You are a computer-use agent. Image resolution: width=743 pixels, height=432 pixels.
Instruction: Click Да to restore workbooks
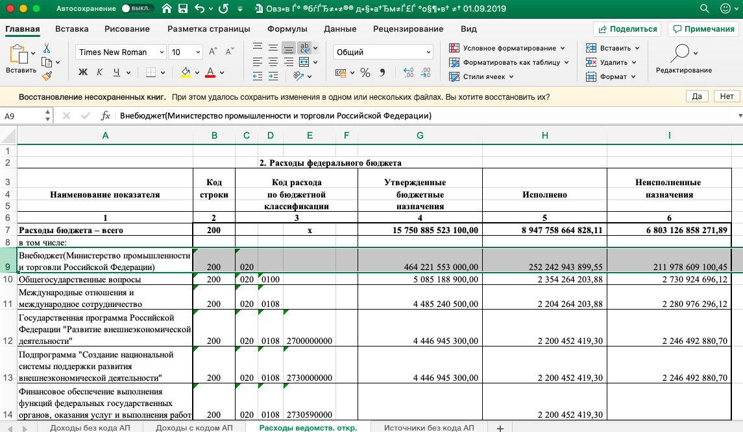pyautogui.click(x=697, y=97)
